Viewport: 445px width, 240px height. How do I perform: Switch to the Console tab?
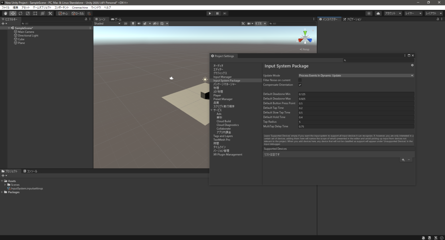point(30,171)
